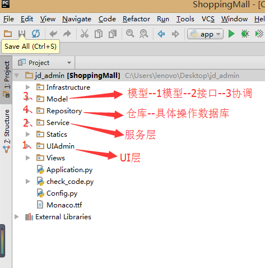265x268 pixels.
Task: Start debugging with the bug icon
Action: [x=245, y=34]
